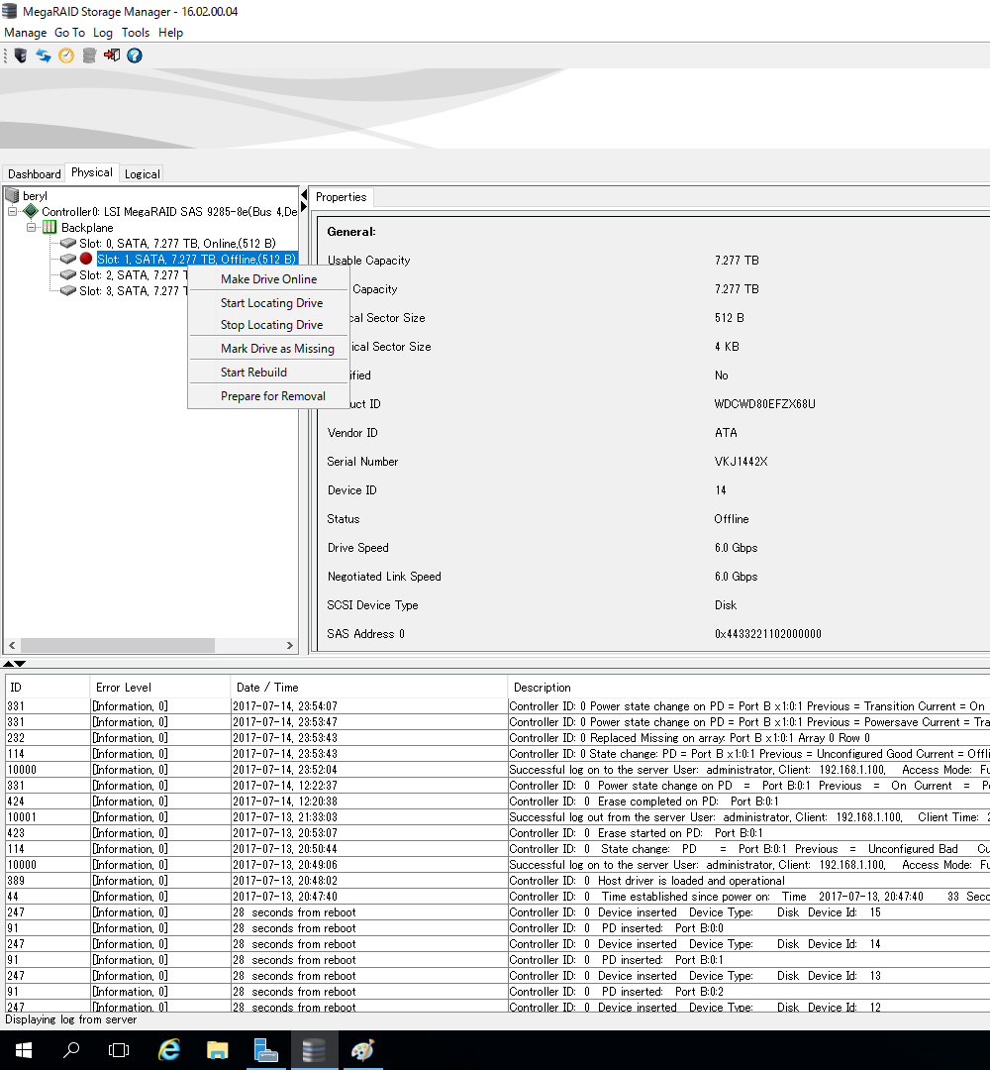This screenshot has width=990, height=1070.
Task: Open File Explorer from taskbar
Action: pyautogui.click(x=218, y=1050)
